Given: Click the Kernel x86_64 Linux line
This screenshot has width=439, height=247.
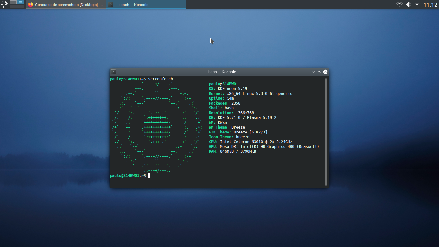Looking at the screenshot, I should [x=250, y=94].
